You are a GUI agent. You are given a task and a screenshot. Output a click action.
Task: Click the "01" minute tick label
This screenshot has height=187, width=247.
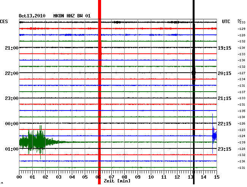(32, 177)
